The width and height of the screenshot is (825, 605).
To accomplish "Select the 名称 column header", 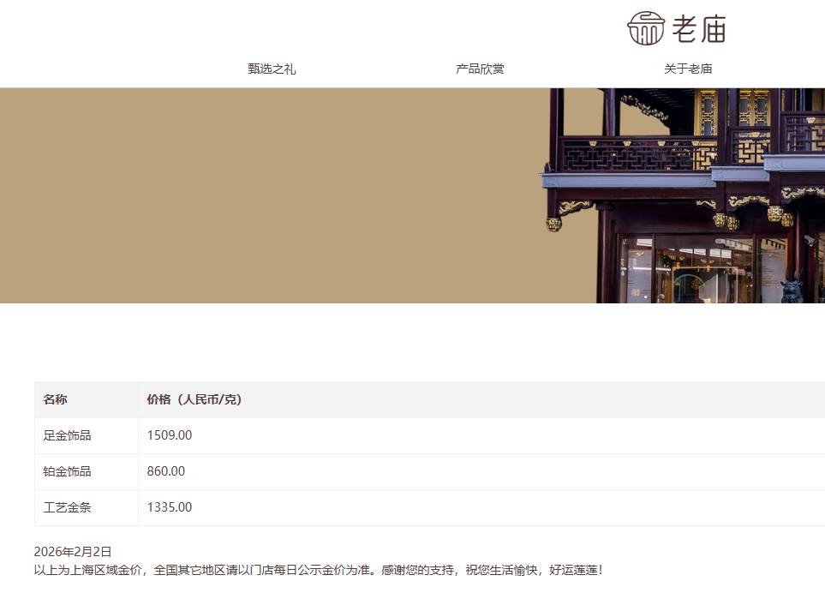I will pos(56,399).
